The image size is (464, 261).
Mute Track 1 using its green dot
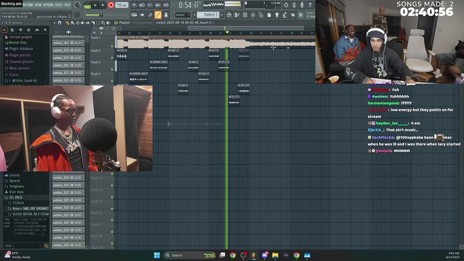[x=112, y=46]
